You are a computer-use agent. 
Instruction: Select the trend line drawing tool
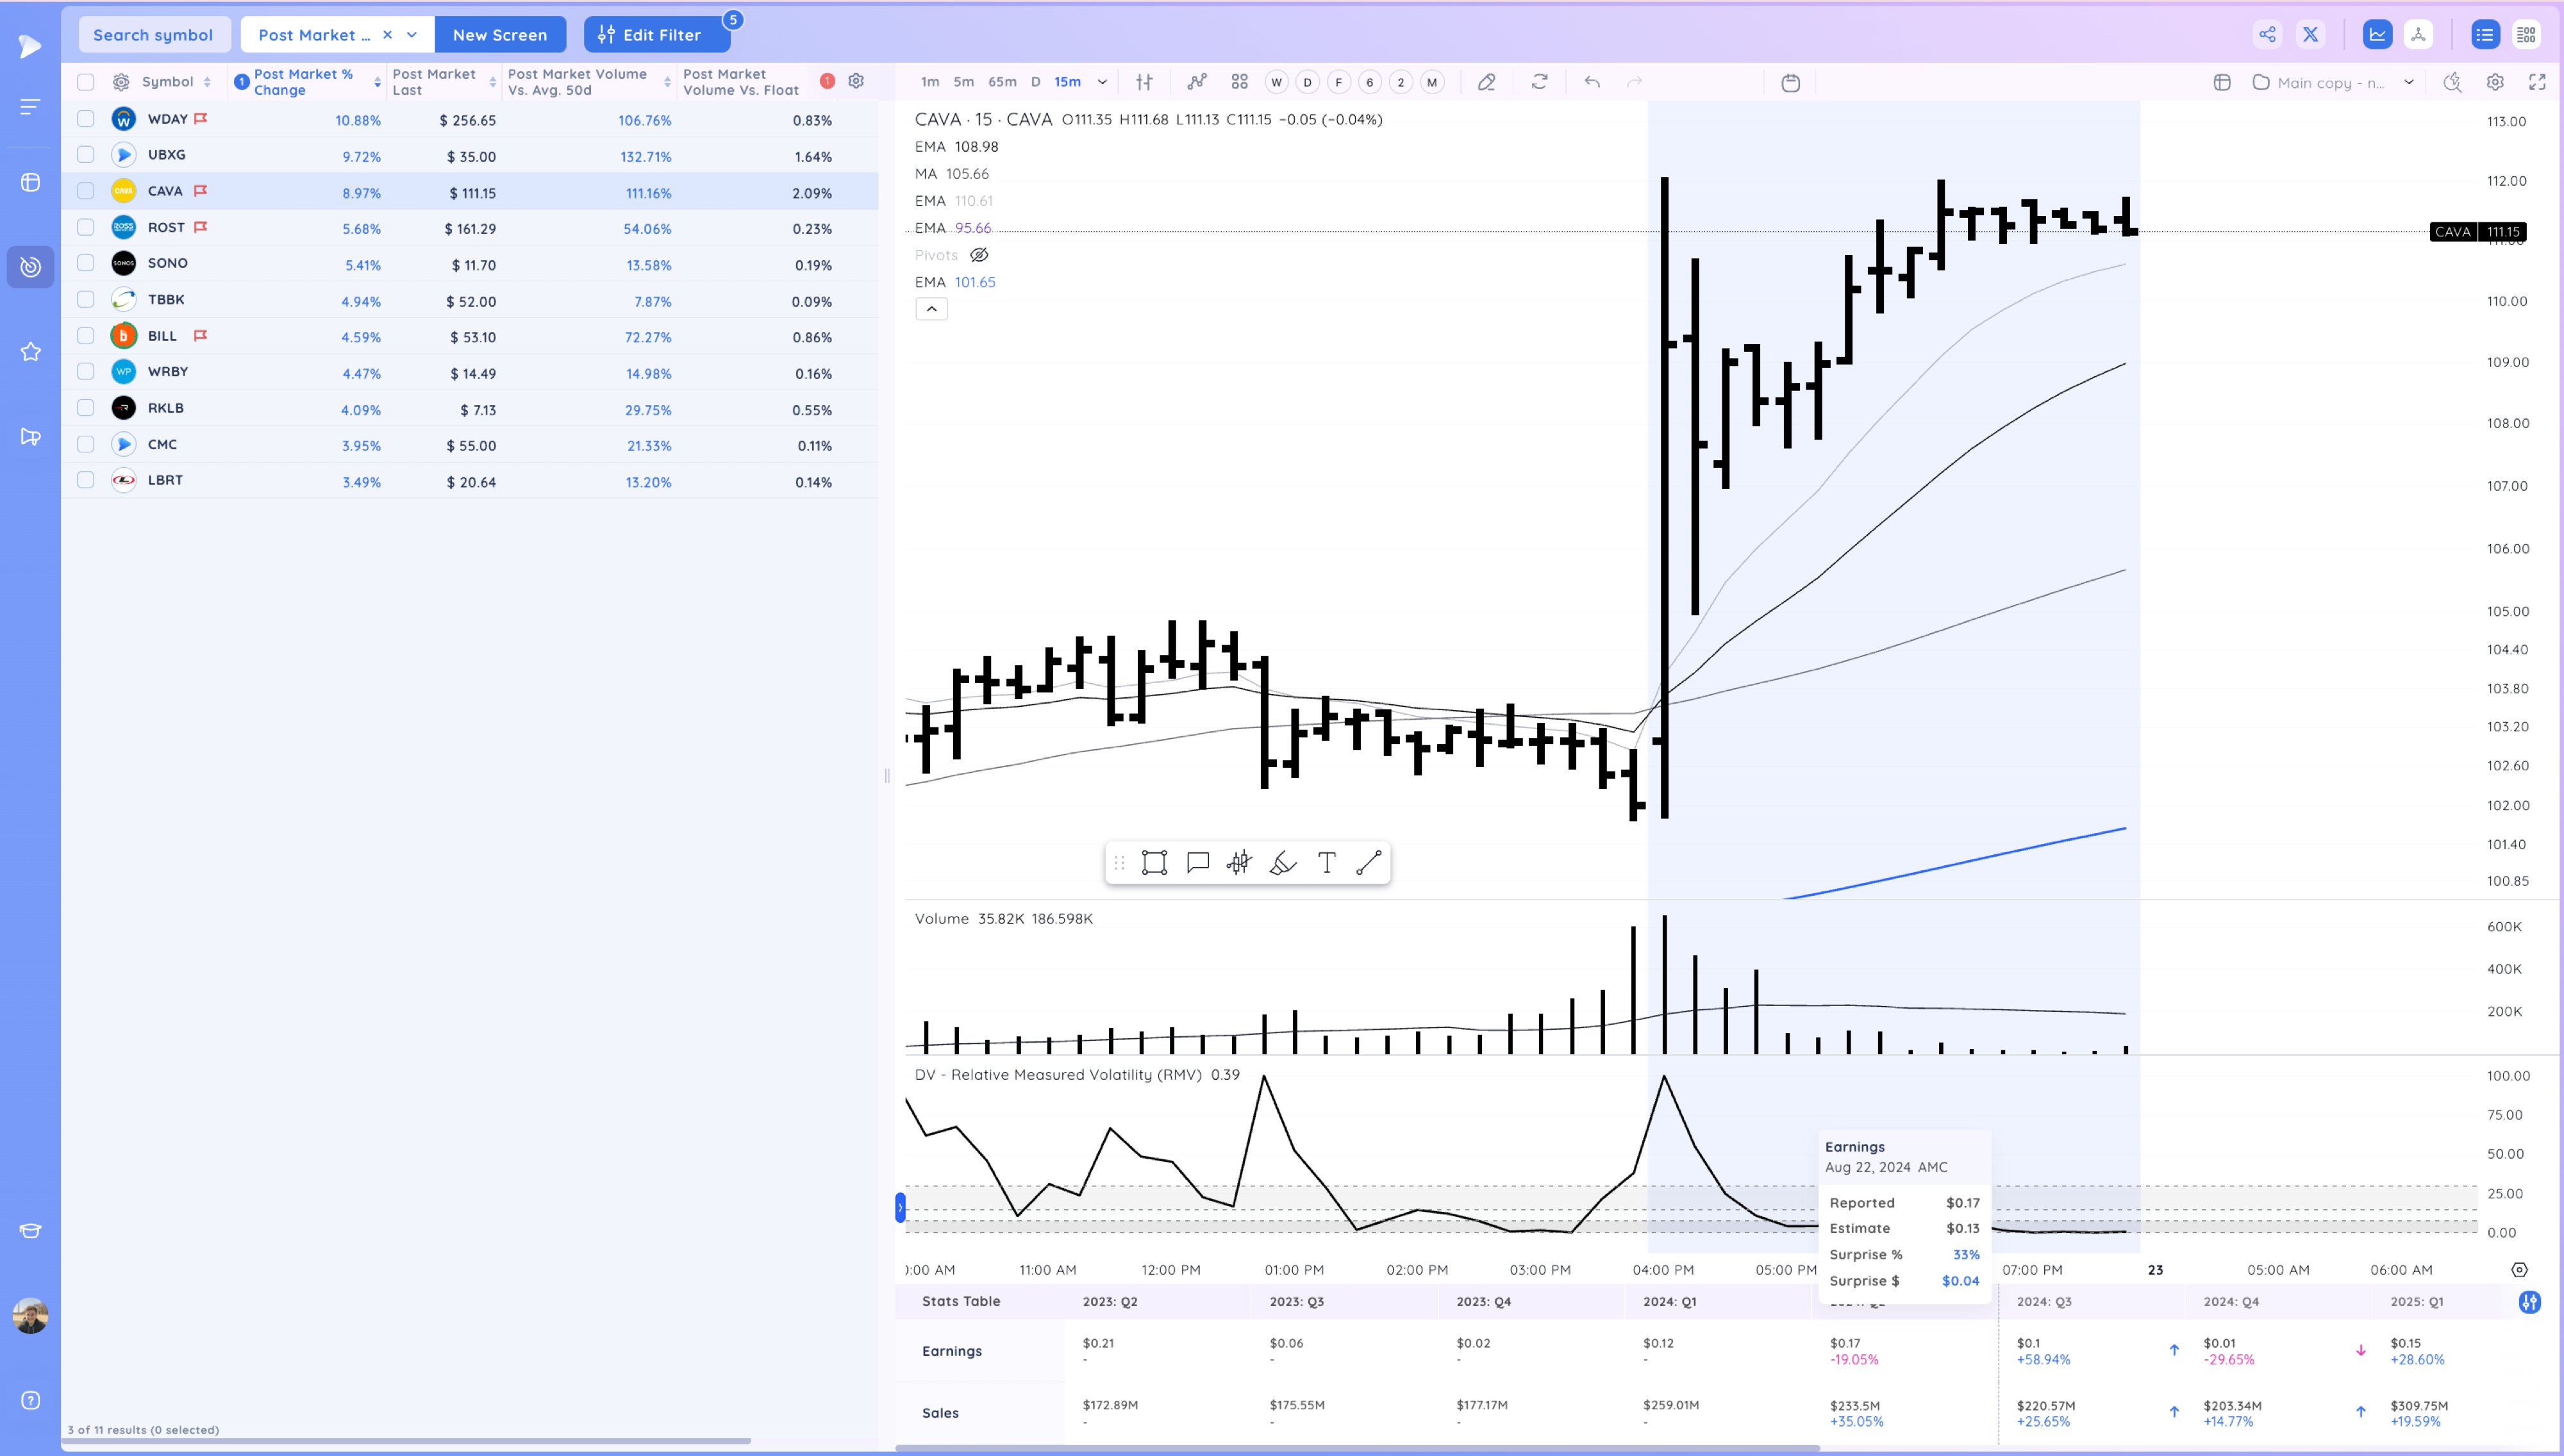pos(1369,862)
